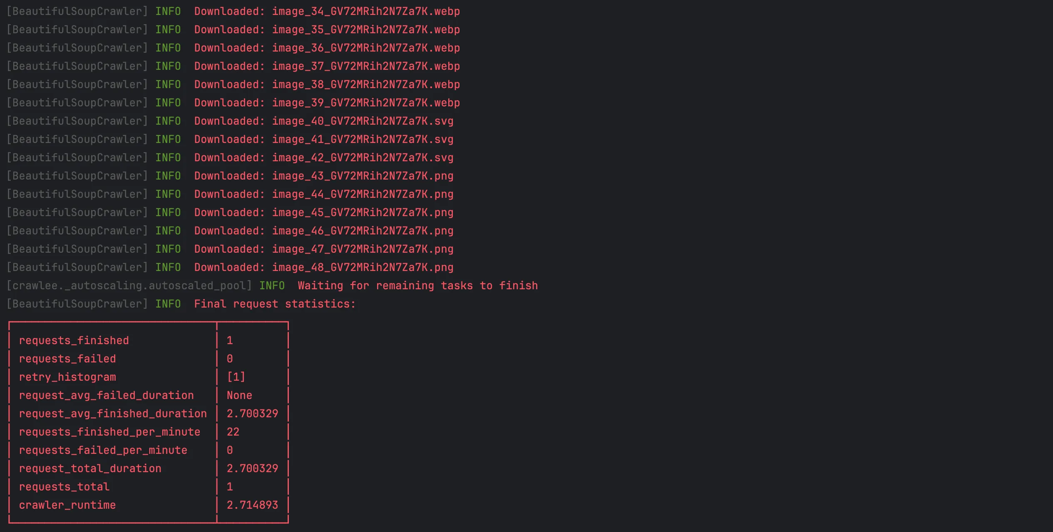The image size is (1053, 532).
Task: Click 'Waiting for remaining tasks to finish' message
Action: 418,286
